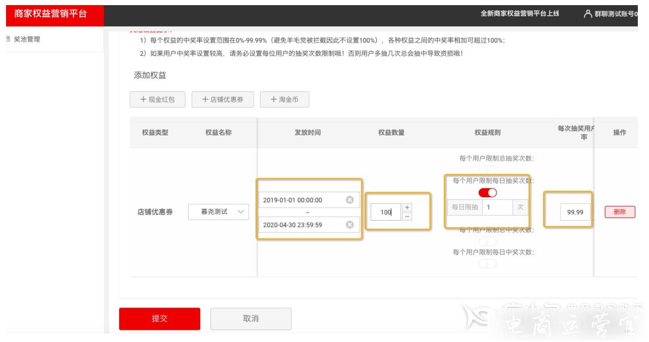Clear the 2020-04-30 end date field
Image resolution: width=649 pixels, height=342 pixels.
350,225
